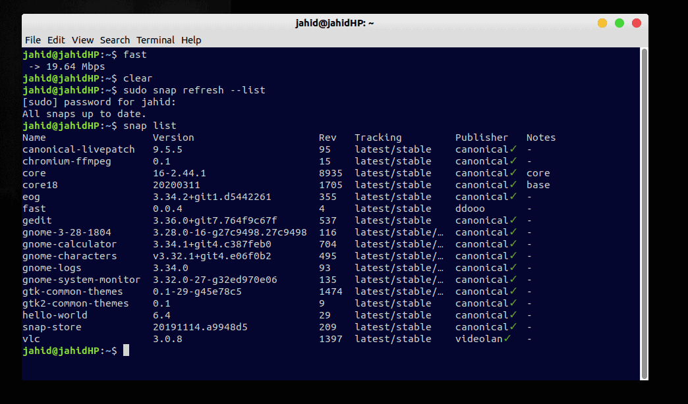
Task: Click the title bar text jahid@jahidHP: ~
Action: [x=334, y=23]
